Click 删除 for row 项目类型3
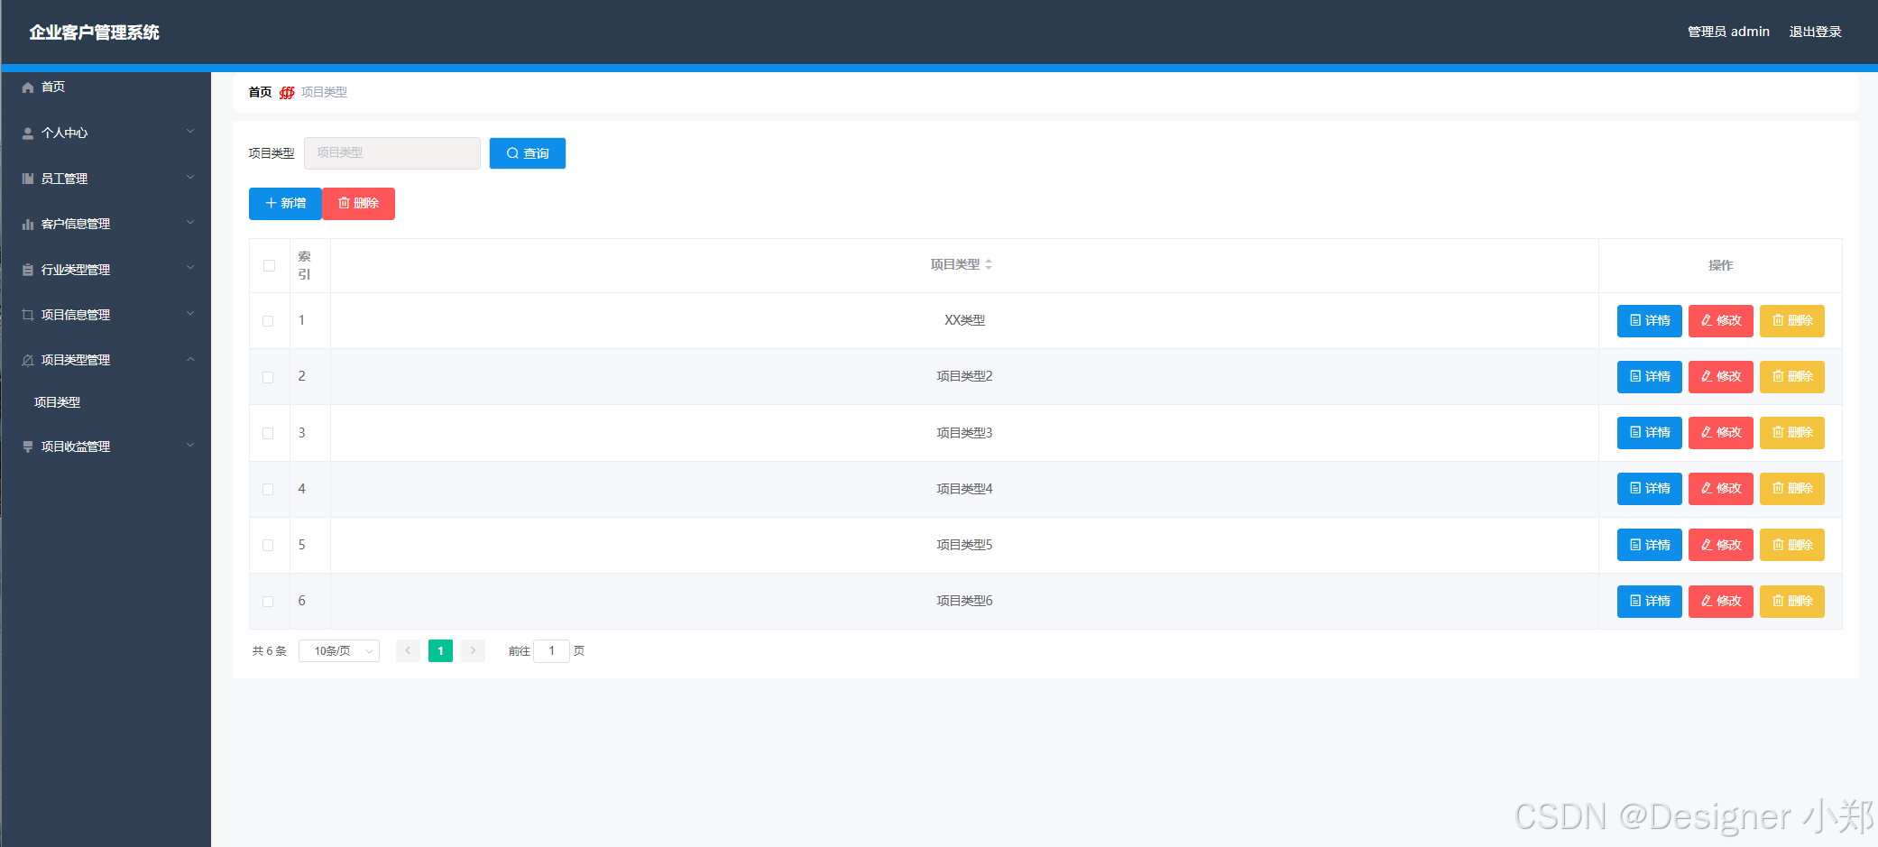Viewport: 1878px width, 847px height. point(1792,433)
